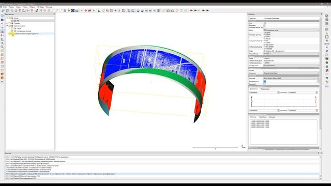Open the 'Помощь' menu
The height and width of the screenshot is (186, 331).
coord(49,7)
